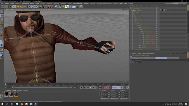Activate the Rotate tool in the toolbar
The image size is (189, 106).
click(x=21, y=6)
